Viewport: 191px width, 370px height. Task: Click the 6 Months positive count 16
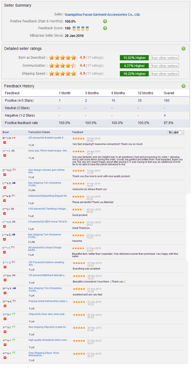point(113,101)
